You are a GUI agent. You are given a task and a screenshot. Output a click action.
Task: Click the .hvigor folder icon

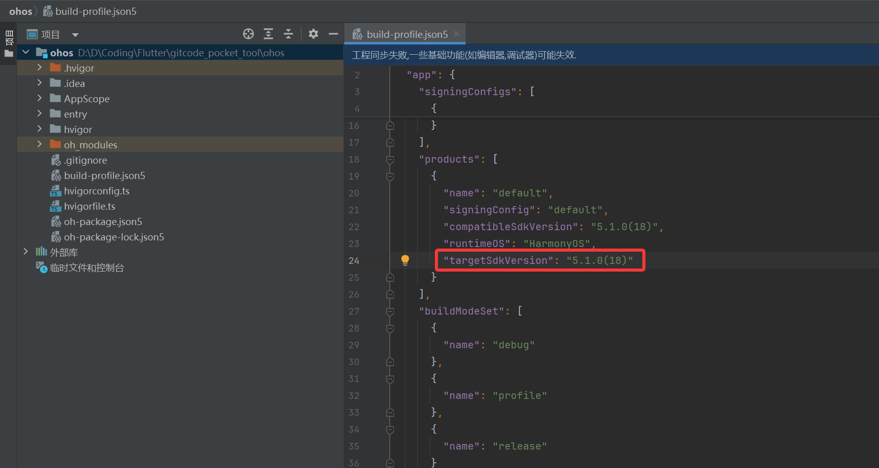pos(55,68)
